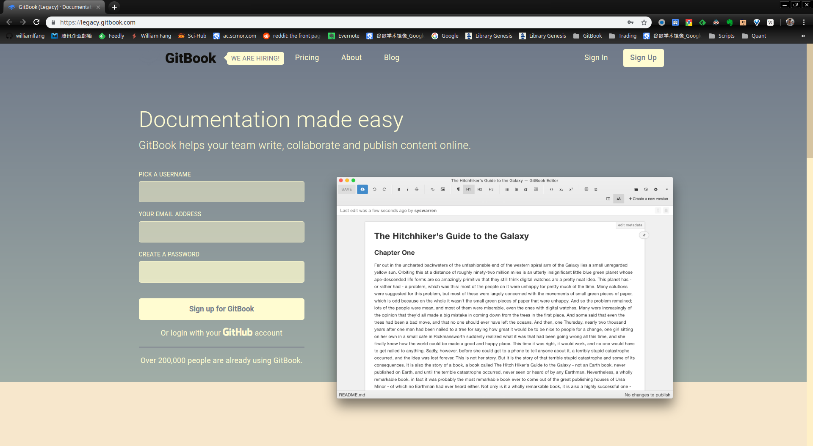Viewport: 813px width, 446px height.
Task: Click Sign In in the header
Action: click(596, 58)
